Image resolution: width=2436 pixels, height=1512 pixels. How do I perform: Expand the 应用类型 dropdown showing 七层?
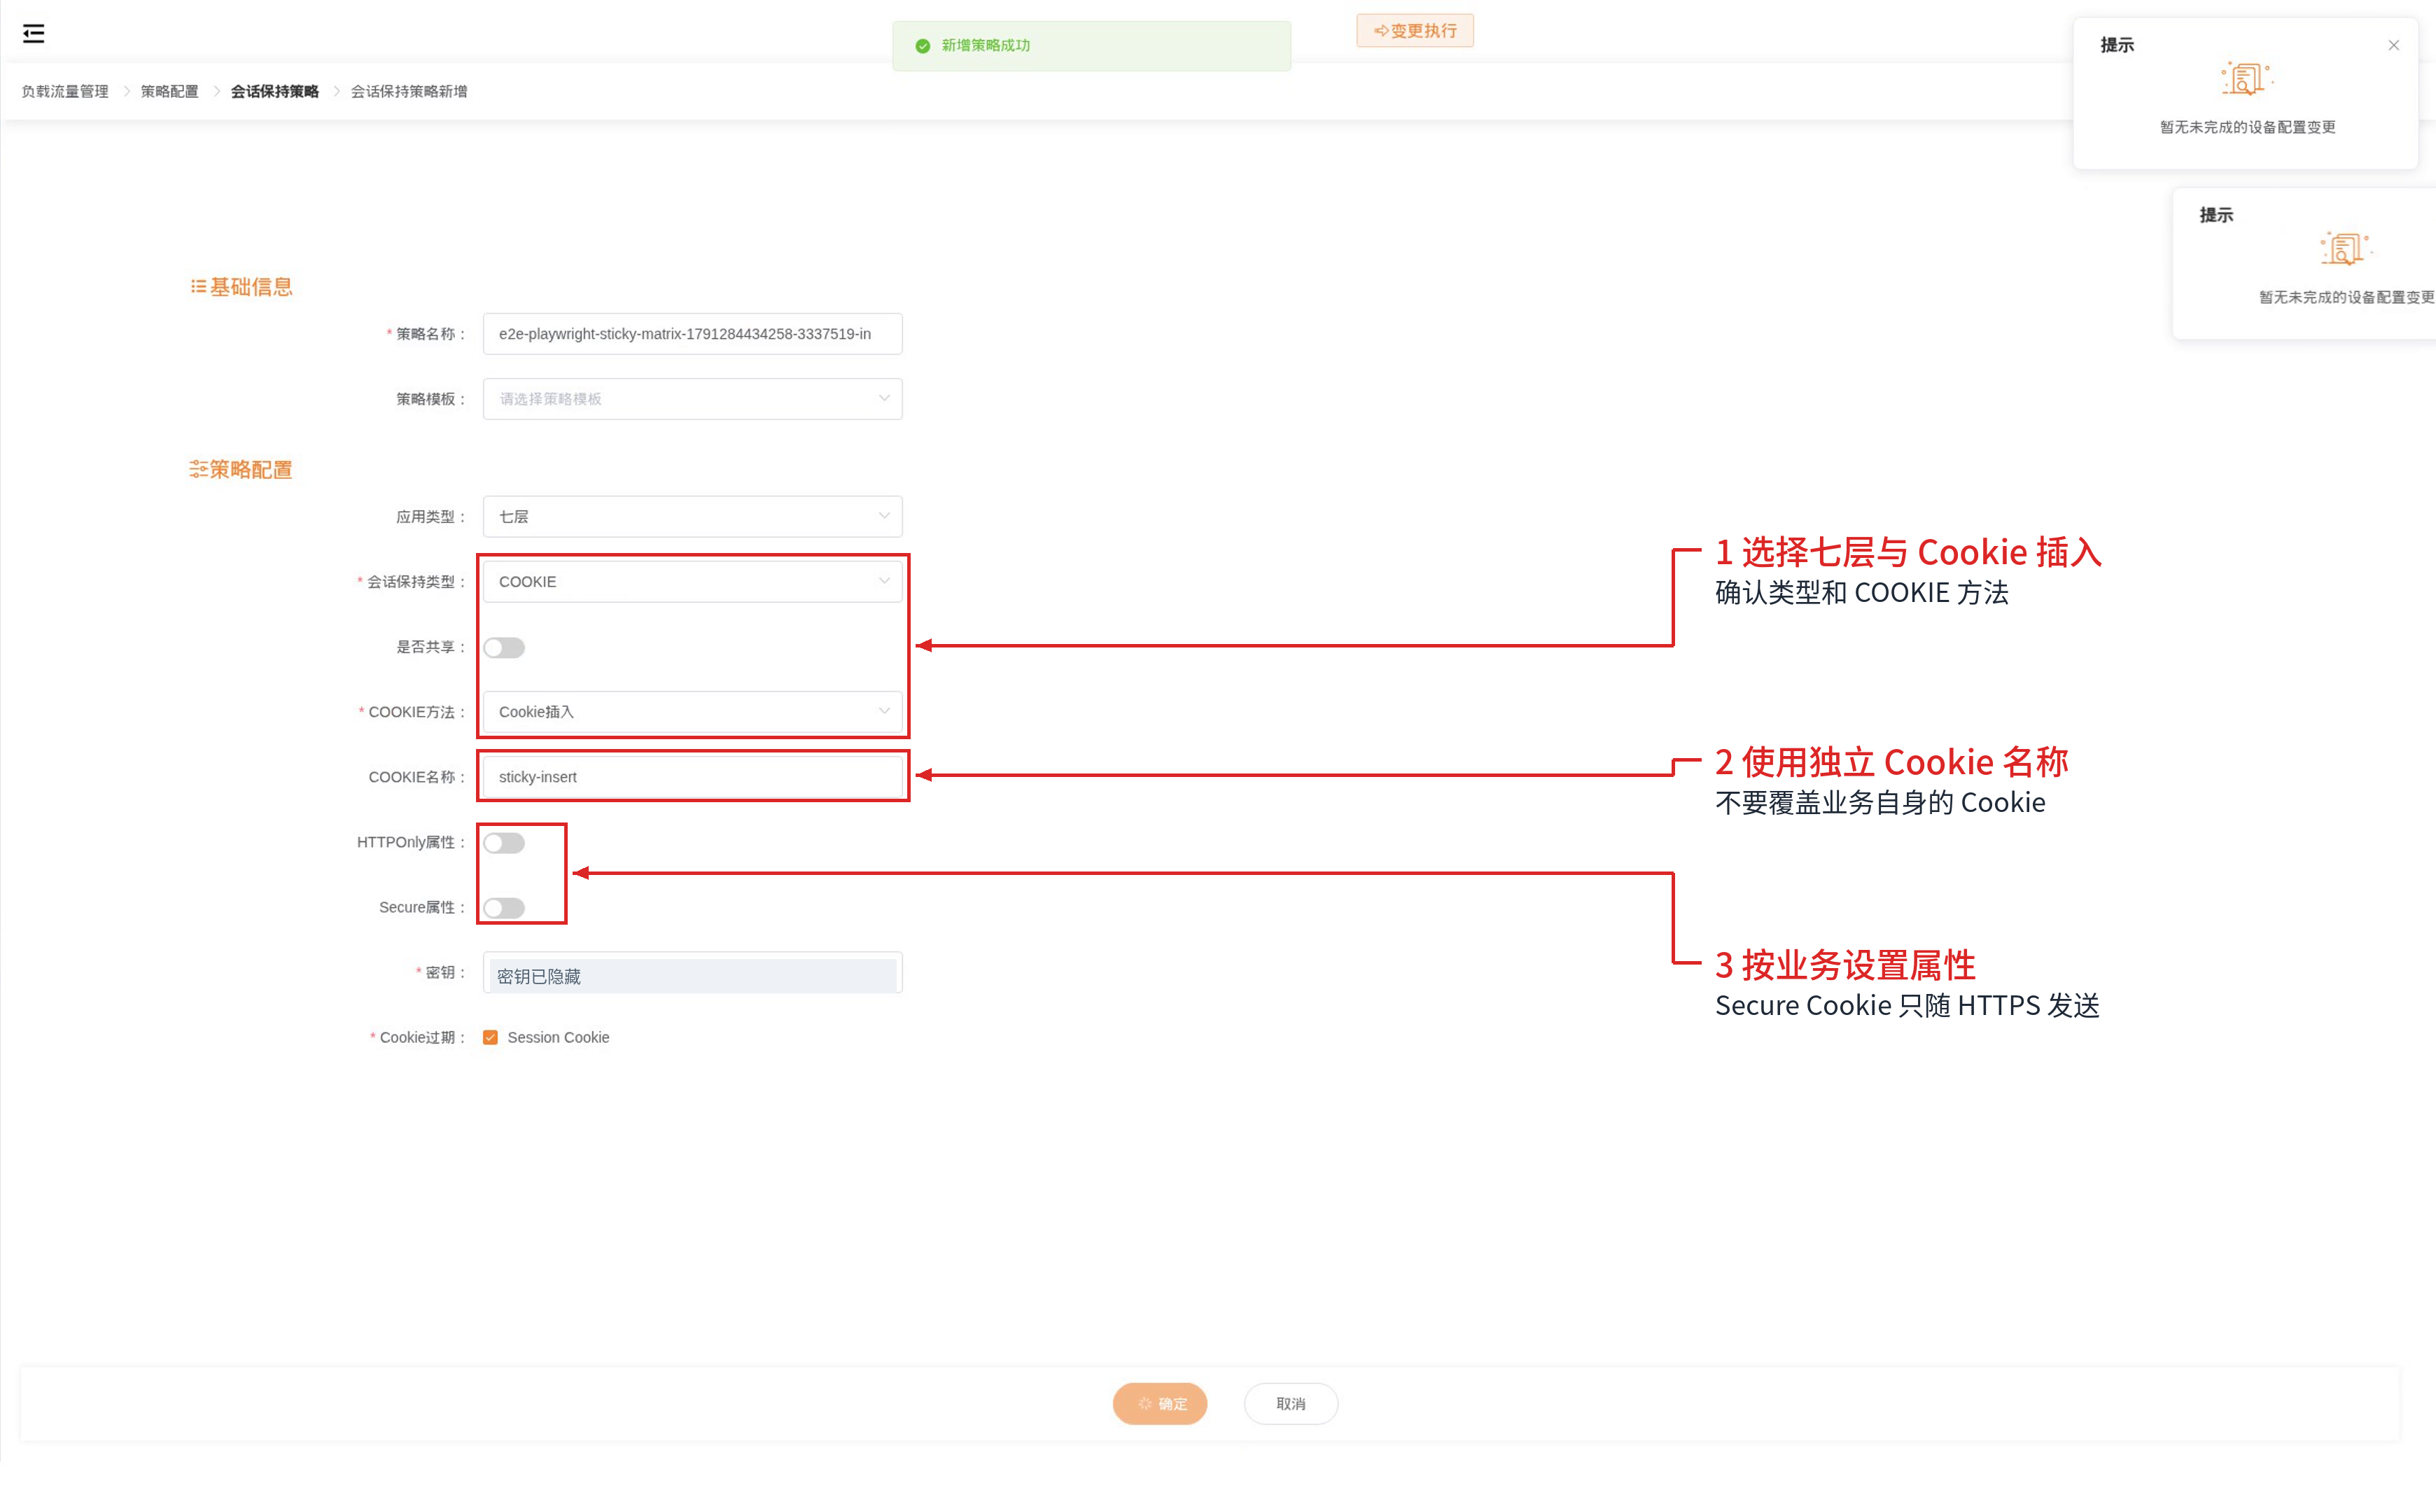(x=692, y=517)
